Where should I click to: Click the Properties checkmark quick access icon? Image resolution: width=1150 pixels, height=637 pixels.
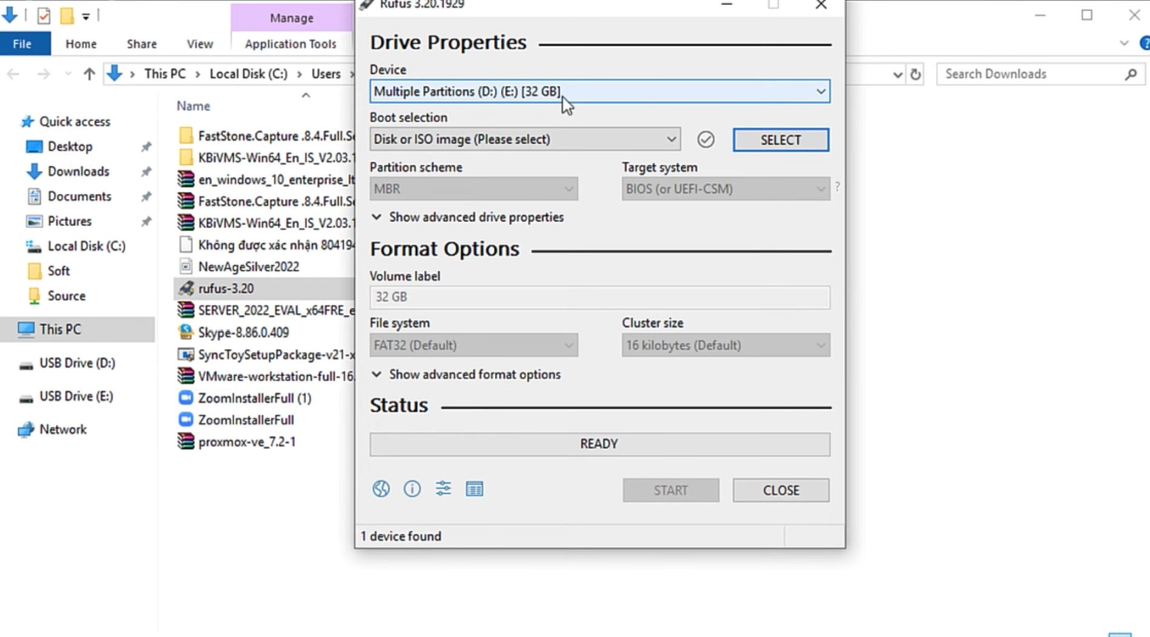(x=44, y=16)
